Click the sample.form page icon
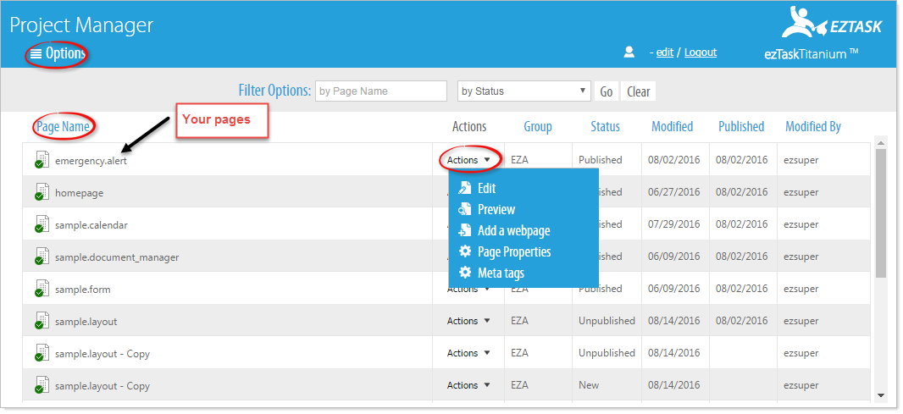 (42, 289)
